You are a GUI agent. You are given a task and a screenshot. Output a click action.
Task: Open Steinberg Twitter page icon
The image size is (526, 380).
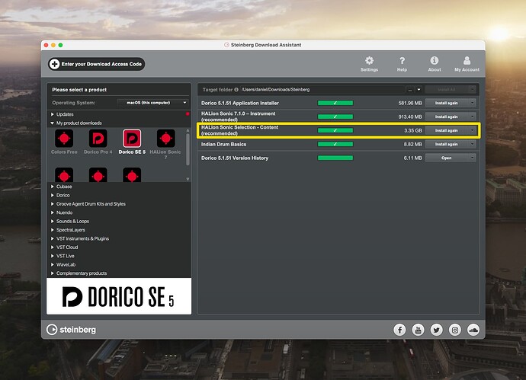(x=437, y=330)
